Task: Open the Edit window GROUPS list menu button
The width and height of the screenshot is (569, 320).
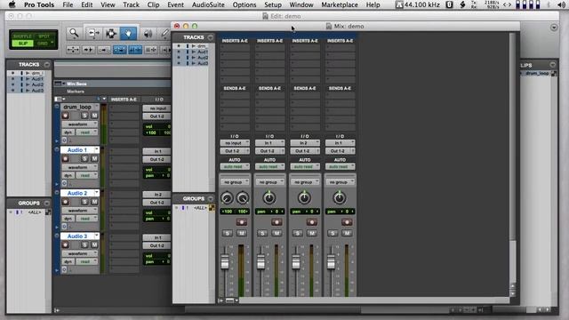Action: (x=47, y=204)
